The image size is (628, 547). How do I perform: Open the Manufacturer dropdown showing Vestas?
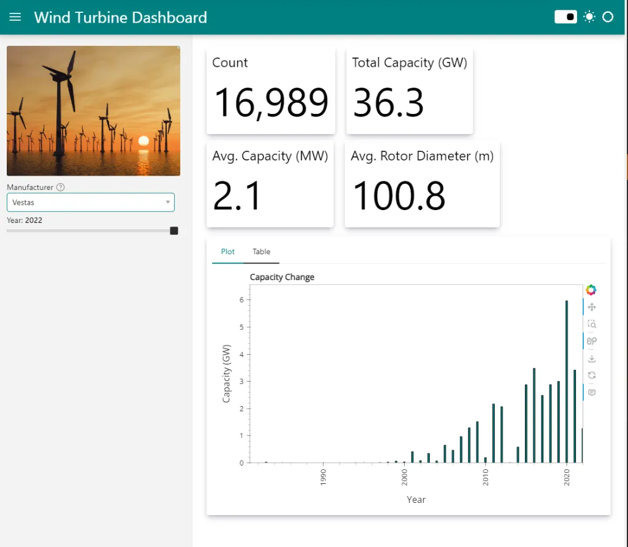pos(86,202)
